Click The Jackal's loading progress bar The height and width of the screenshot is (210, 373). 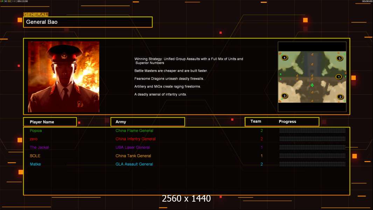pos(312,147)
